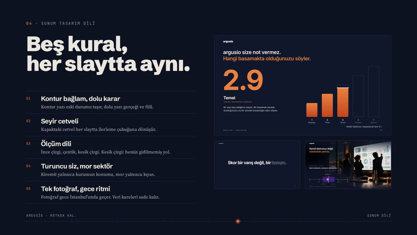Click the footer label "SUNUM DİLİ"
Viewport: 417px width, 235px height.
click(379, 215)
